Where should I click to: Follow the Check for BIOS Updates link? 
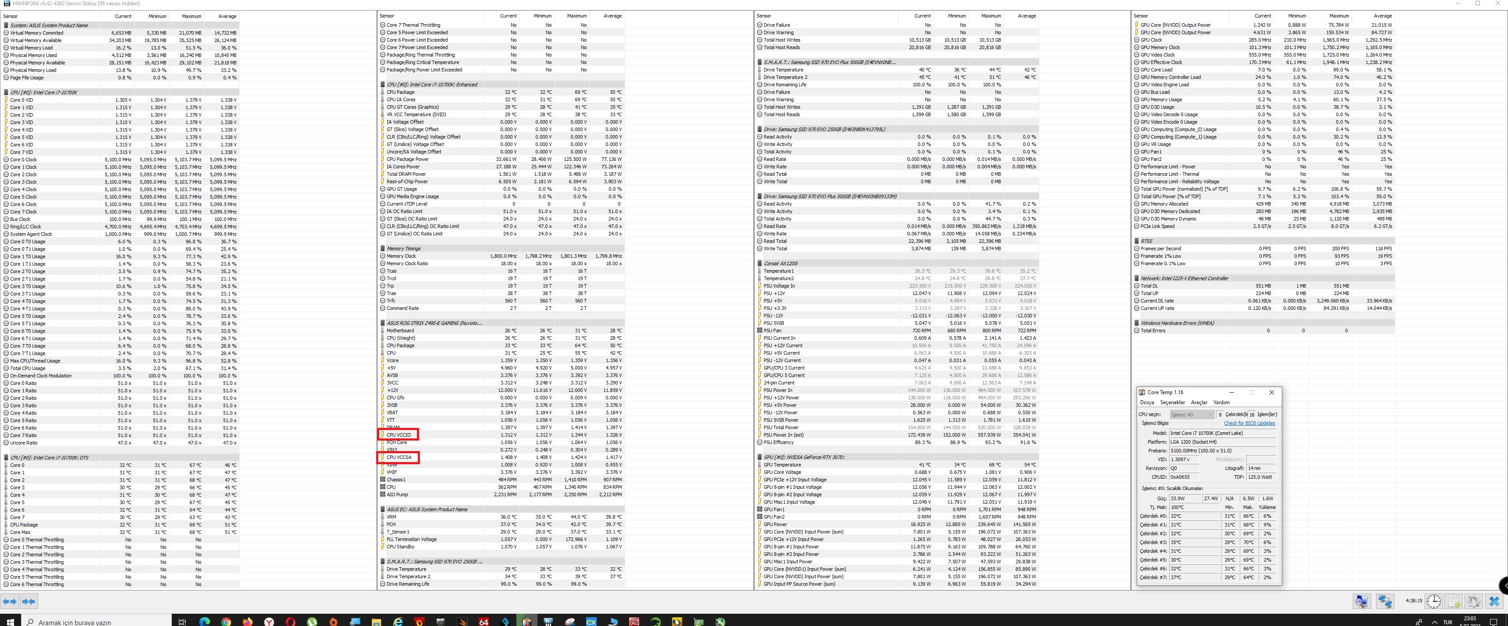1249,423
